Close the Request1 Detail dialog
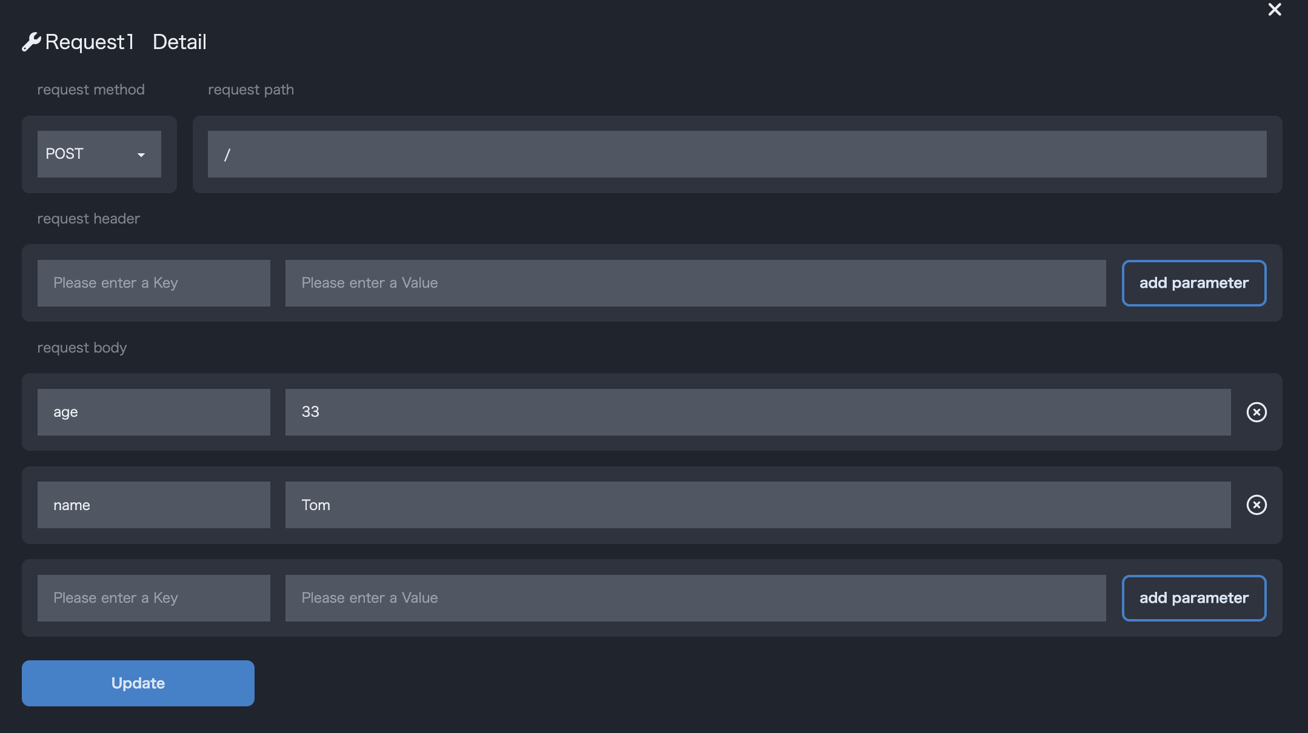The height and width of the screenshot is (733, 1308). click(1274, 10)
